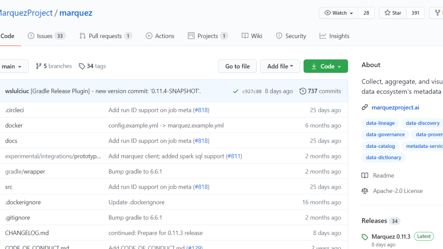Open the latest commit message about 0.11.4-SNAPSHOT

click(x=116, y=91)
